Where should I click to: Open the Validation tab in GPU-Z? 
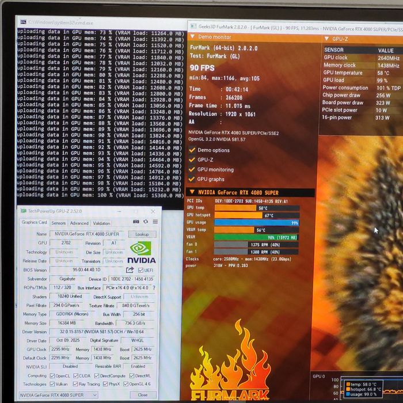101,223
